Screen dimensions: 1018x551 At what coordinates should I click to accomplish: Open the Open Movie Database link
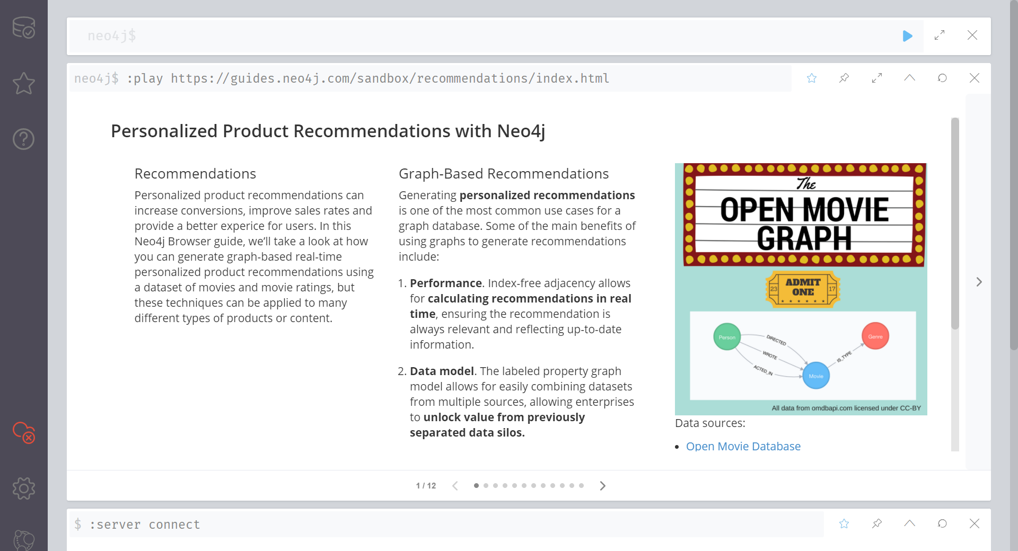click(743, 447)
